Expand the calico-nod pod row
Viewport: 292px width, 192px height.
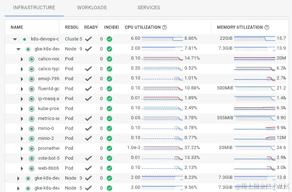click(x=22, y=59)
